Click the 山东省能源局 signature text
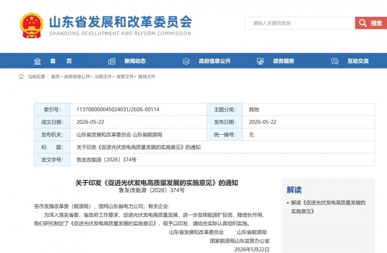The height and width of the screenshot is (253, 387). pyautogui.click(x=252, y=232)
